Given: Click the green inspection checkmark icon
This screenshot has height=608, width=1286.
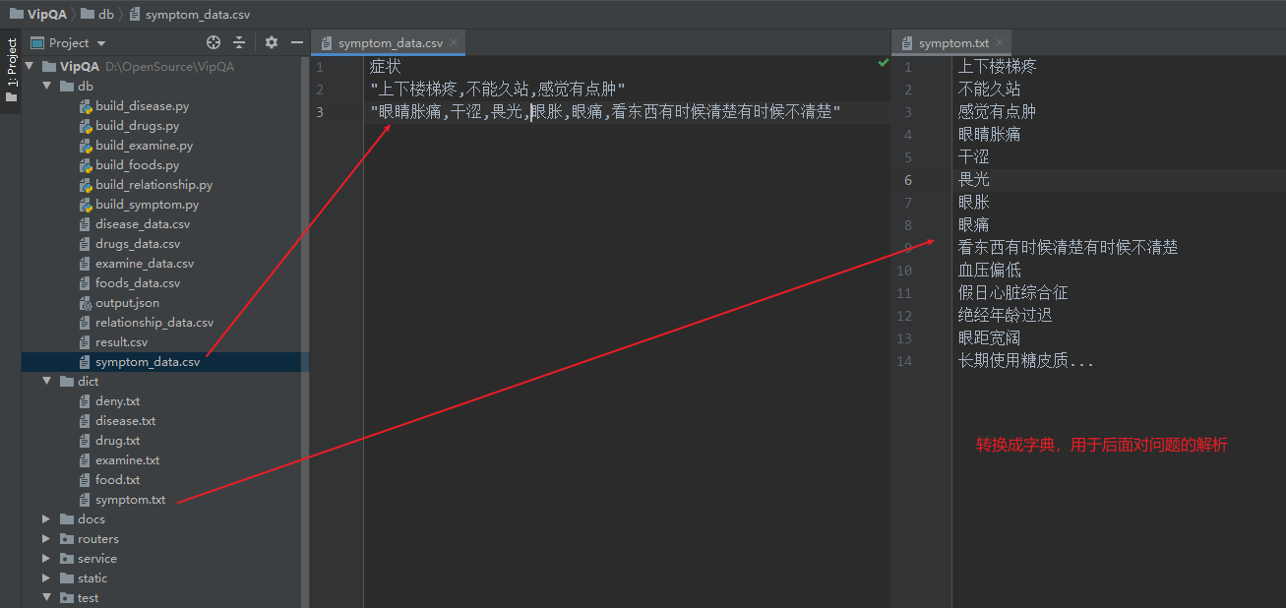Looking at the screenshot, I should [x=883, y=63].
